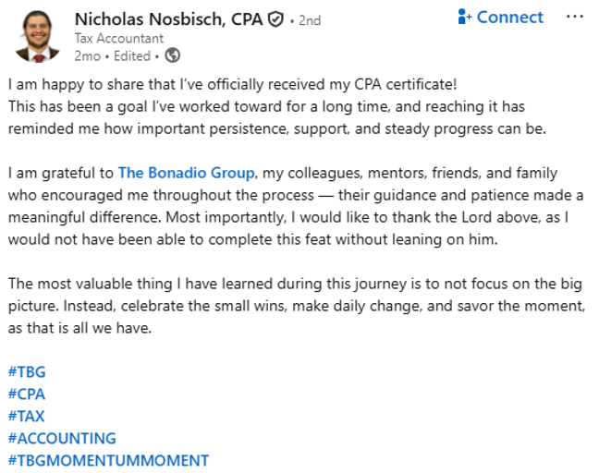Click the Tax Accountant headline text
Image resolution: width=599 pixels, height=473 pixels.
[119, 38]
